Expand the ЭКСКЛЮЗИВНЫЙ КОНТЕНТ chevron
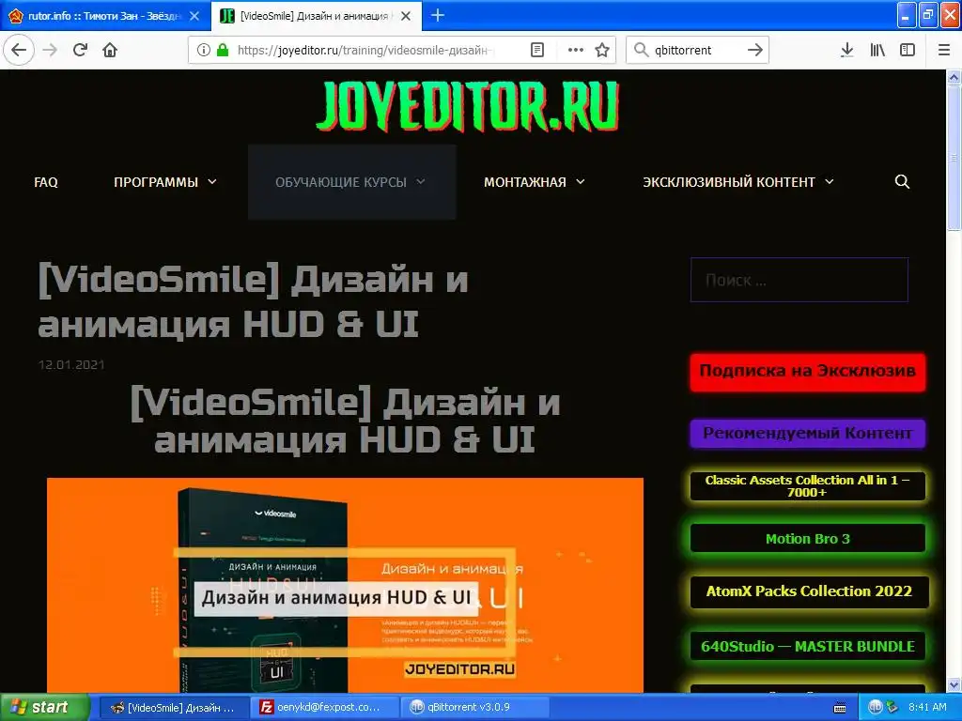Screen dimensions: 962x721 pyautogui.click(x=830, y=181)
